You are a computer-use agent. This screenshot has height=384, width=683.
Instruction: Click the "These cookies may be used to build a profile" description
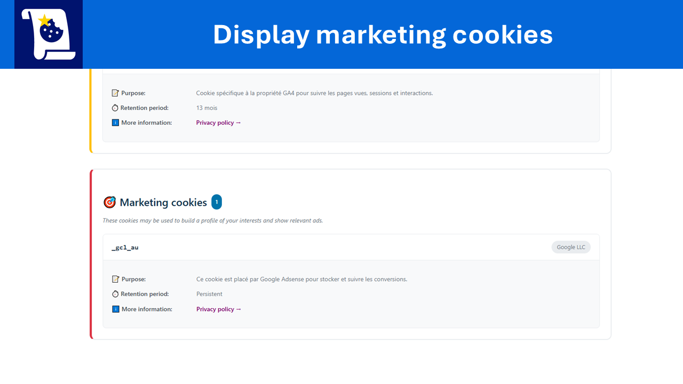click(x=213, y=220)
